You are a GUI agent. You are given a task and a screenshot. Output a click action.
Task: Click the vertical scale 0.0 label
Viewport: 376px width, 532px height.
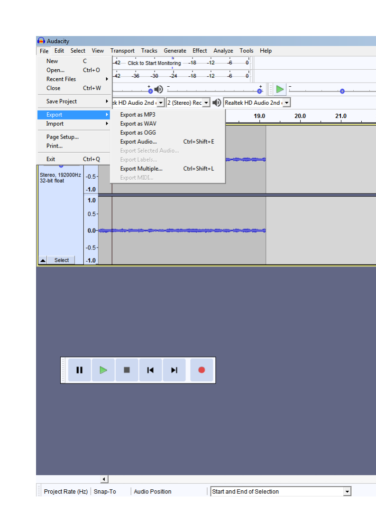[x=92, y=231]
